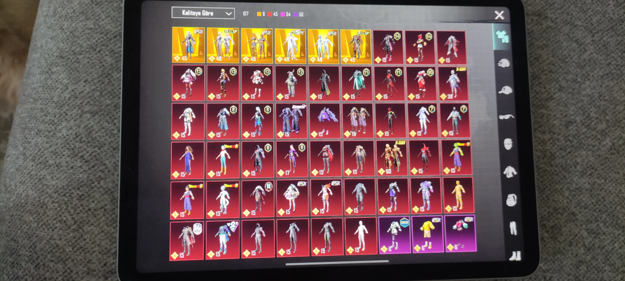Choose the Esports-tagged outfit thumbnail
The width and height of the screenshot is (625, 281).
click(x=291, y=121)
